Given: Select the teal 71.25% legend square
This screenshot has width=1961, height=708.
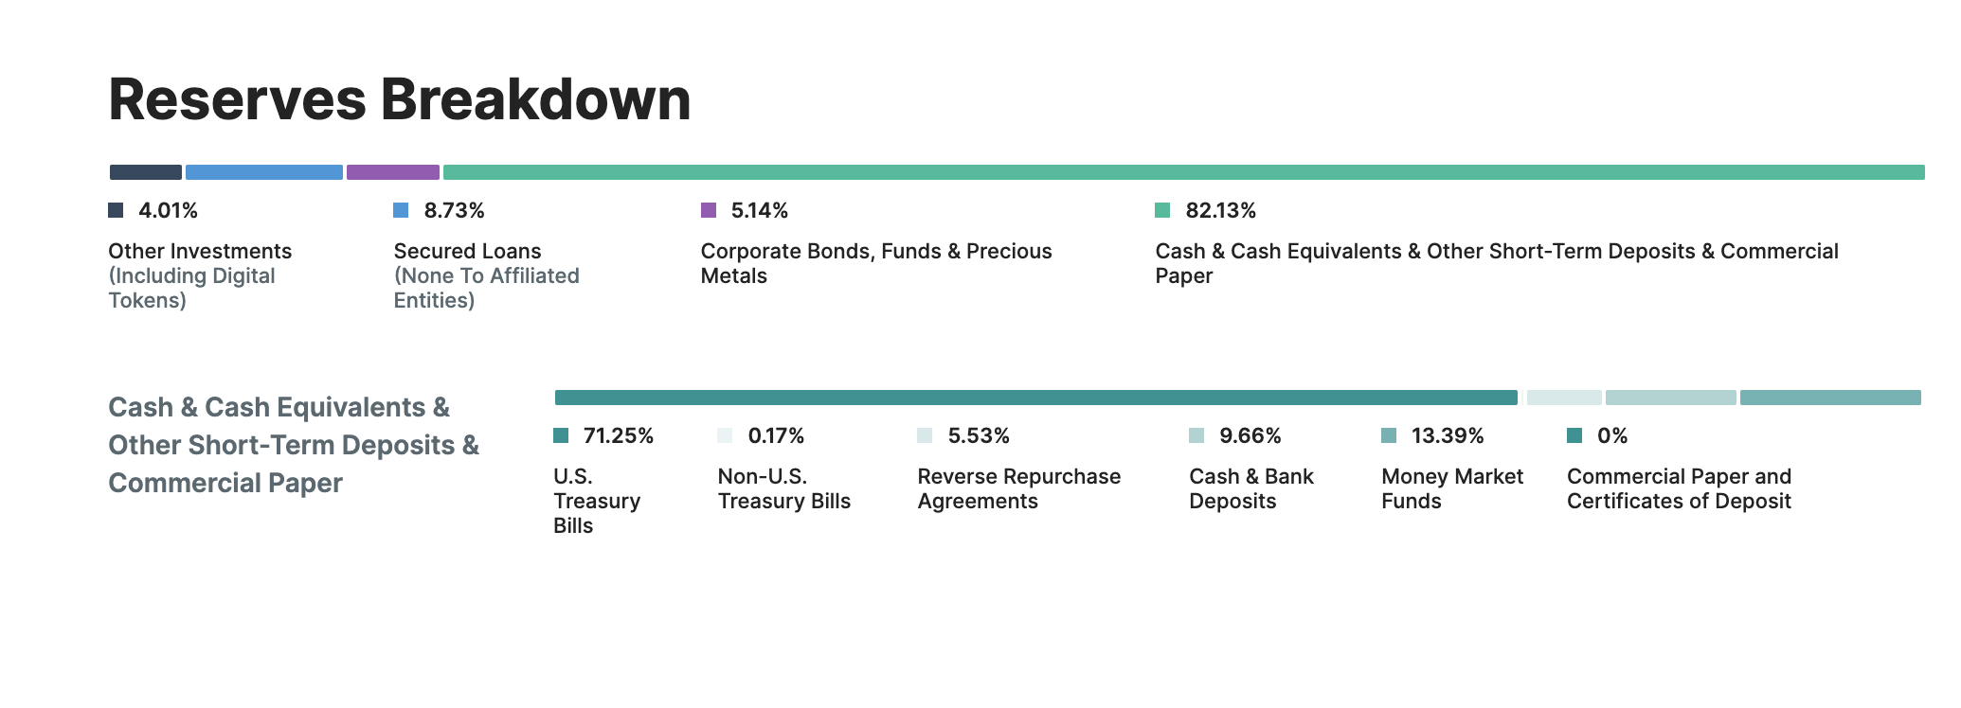Looking at the screenshot, I should click(561, 435).
